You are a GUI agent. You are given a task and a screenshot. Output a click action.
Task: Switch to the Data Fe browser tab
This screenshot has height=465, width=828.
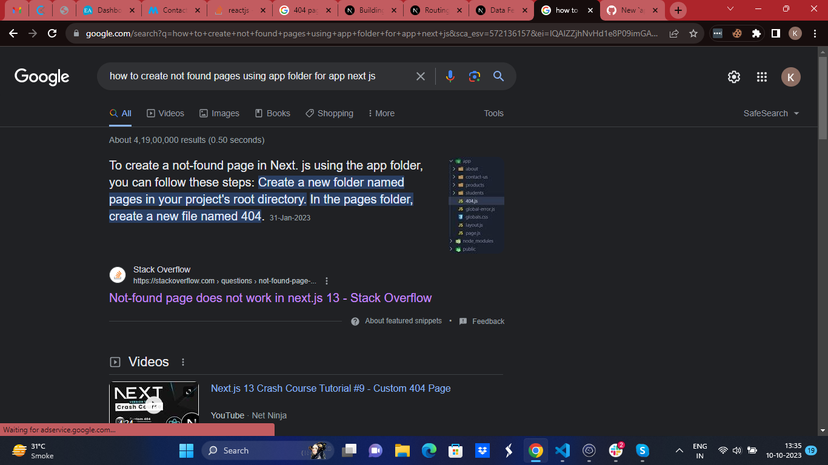pyautogui.click(x=501, y=10)
